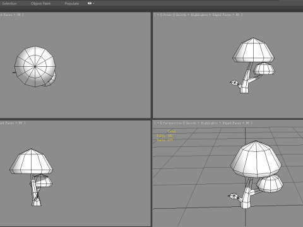Select large mushroom cap in bottom-left viewport

(x=31, y=161)
